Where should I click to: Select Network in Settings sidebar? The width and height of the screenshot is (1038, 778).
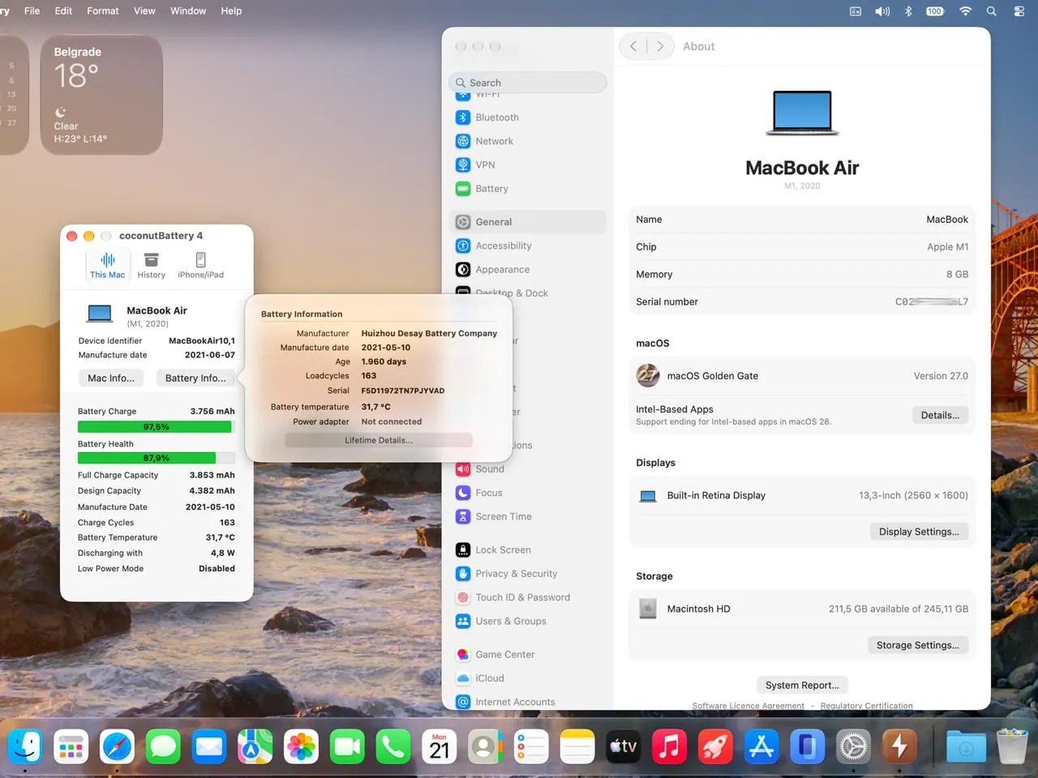coord(527,141)
